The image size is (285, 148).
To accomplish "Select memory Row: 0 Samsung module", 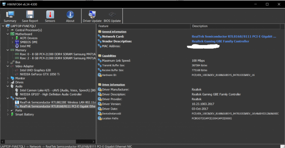I will click(58, 54).
